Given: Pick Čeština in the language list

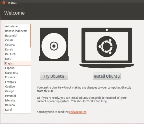Looking at the screenshot, I should [17, 45].
